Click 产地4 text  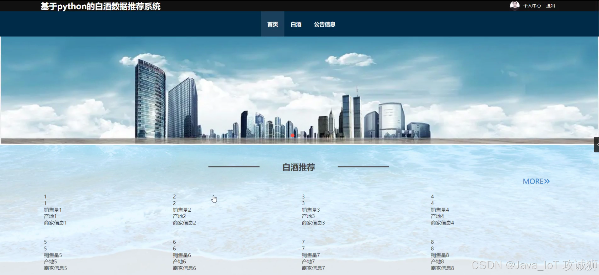click(x=437, y=216)
